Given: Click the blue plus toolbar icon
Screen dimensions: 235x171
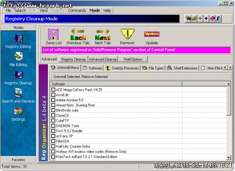Looking at the screenshot, I should (206, 19).
